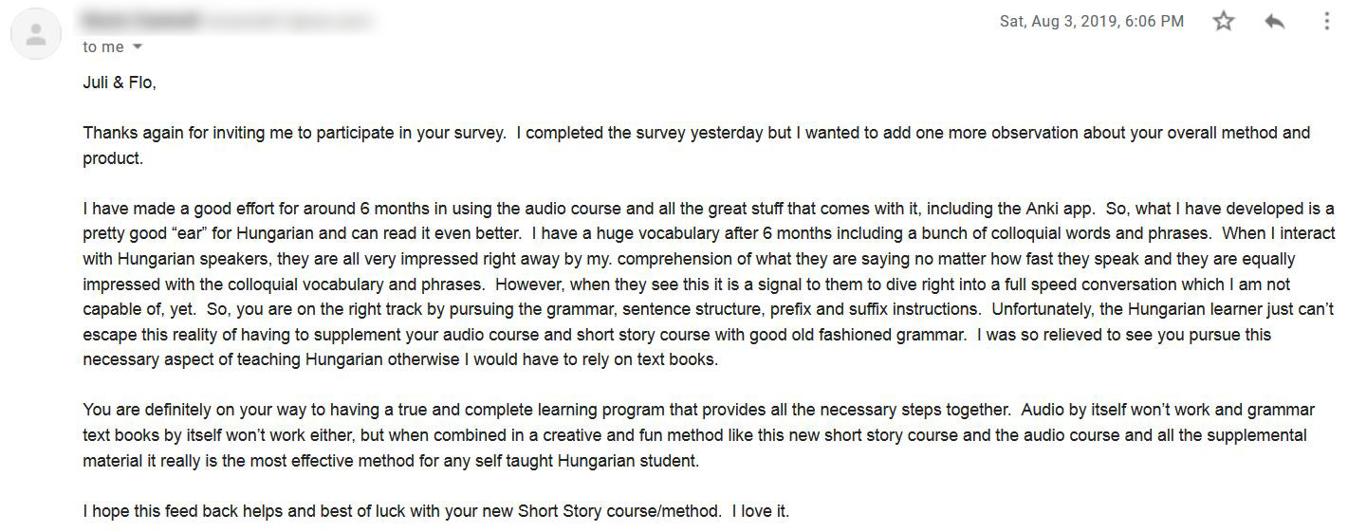This screenshot has height=532, width=1348.
Task: Click the line starting "I hope this feed back helps"
Action: coord(435,511)
